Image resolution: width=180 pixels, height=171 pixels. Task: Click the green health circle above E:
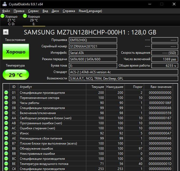pos(25,16)
